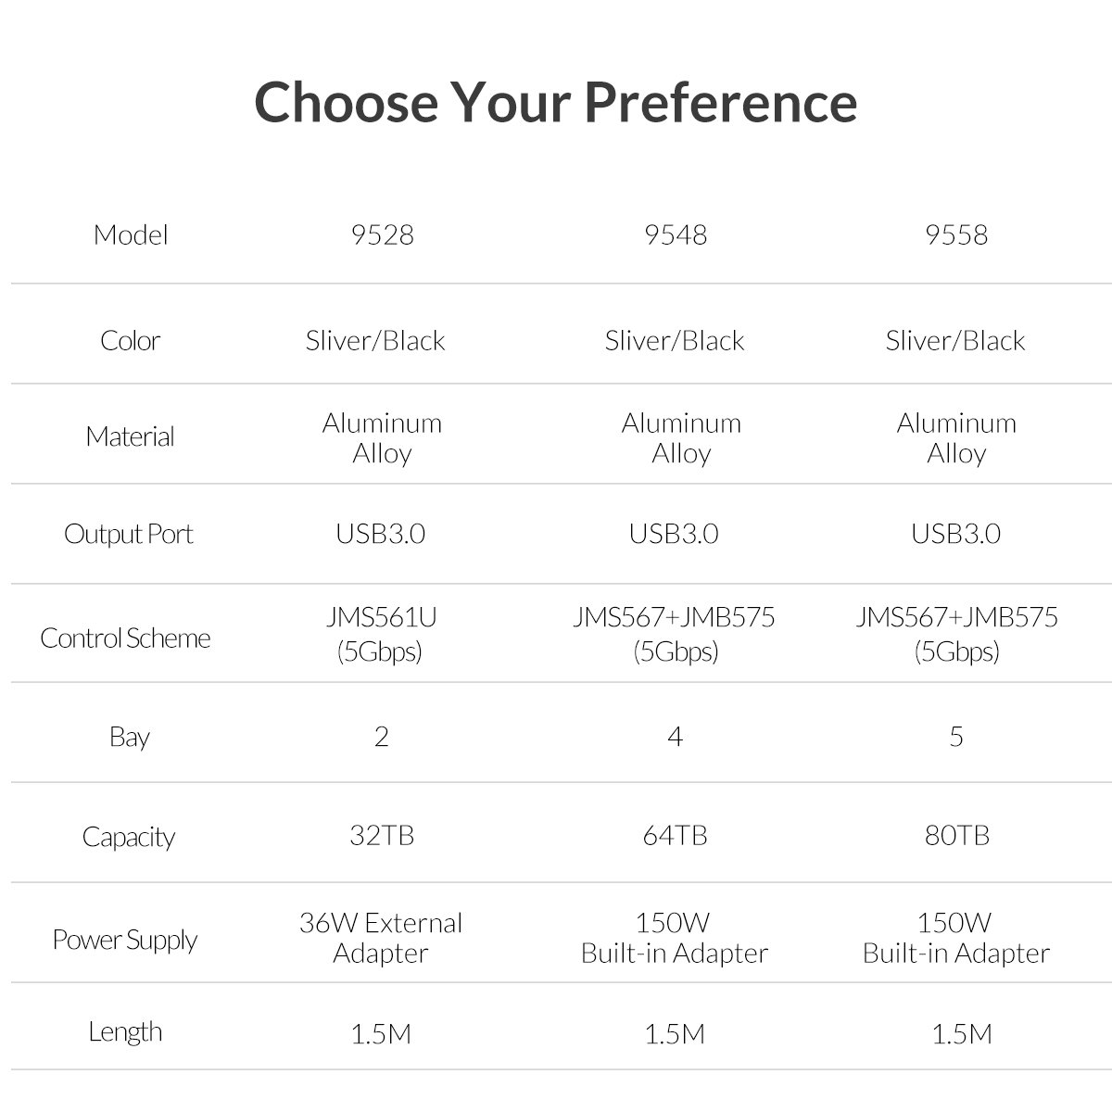1112x1112 pixels.
Task: Click the Capacity row label
Action: [x=128, y=837]
